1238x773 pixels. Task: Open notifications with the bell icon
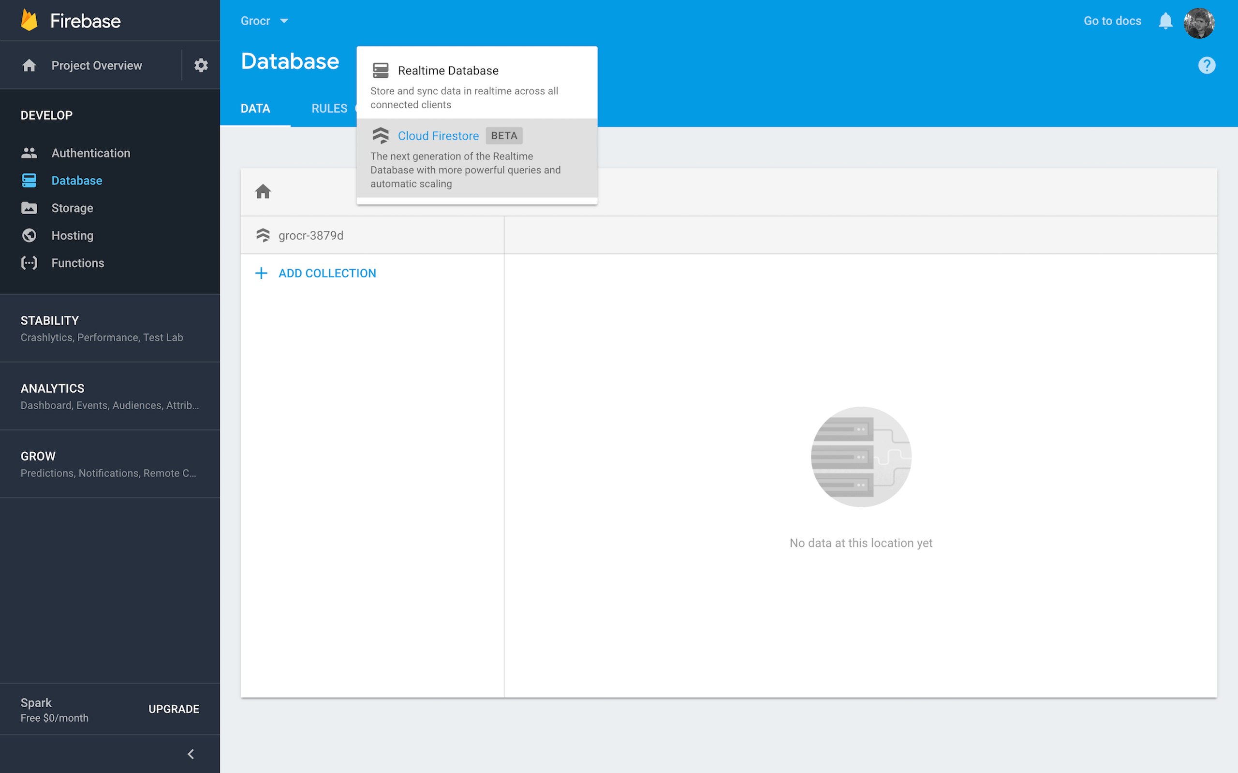point(1165,20)
